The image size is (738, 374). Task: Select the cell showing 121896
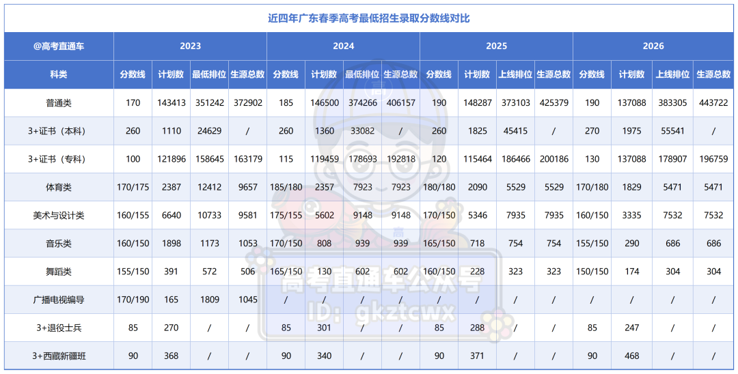point(172,159)
